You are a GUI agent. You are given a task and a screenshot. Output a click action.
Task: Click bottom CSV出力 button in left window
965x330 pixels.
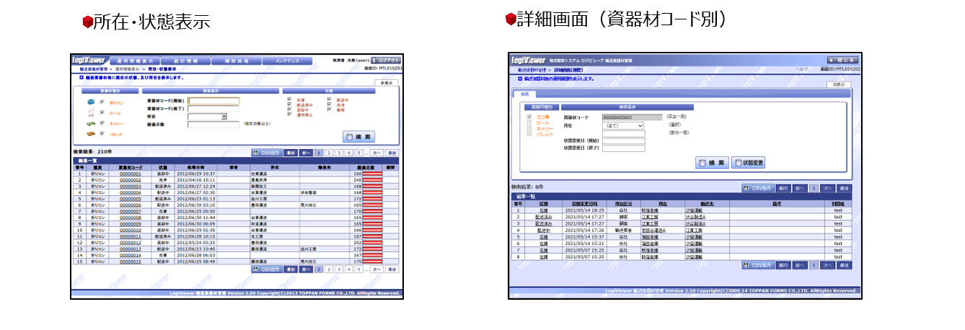pos(265,269)
